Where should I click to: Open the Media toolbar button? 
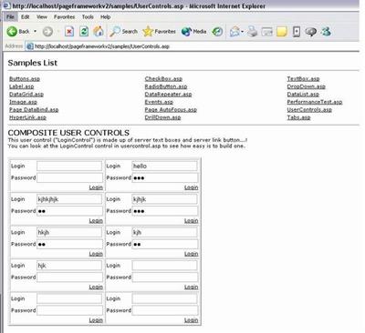tap(193, 31)
